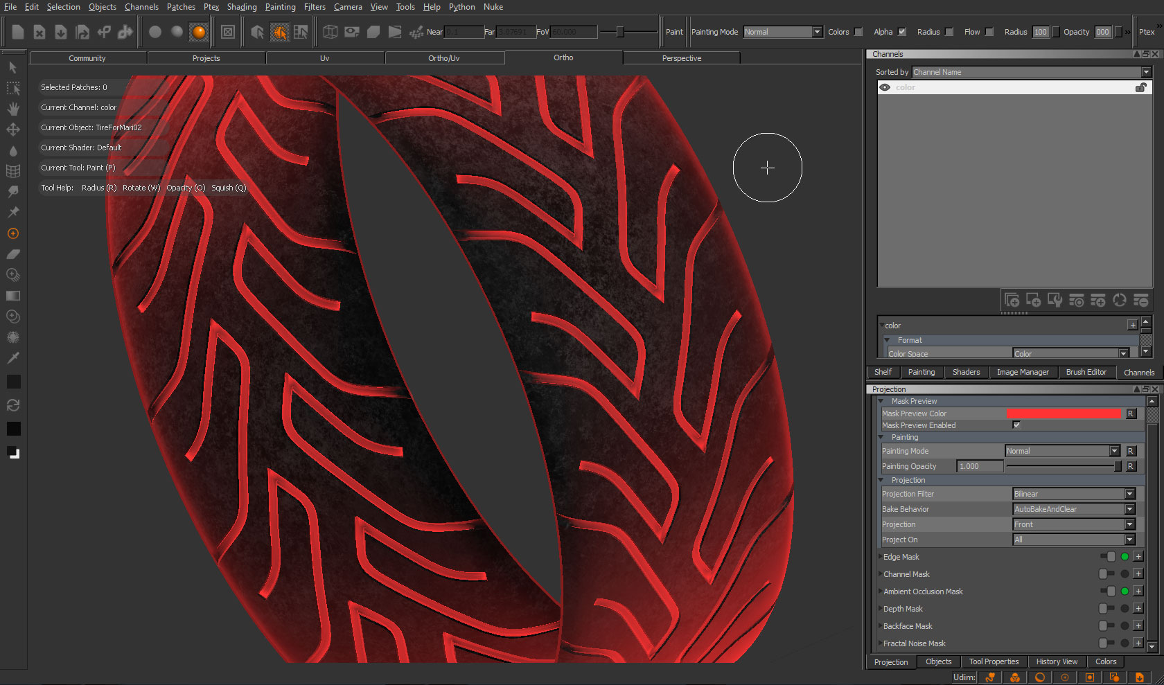Click the wireframe cube icon in toolbar

pos(330,32)
